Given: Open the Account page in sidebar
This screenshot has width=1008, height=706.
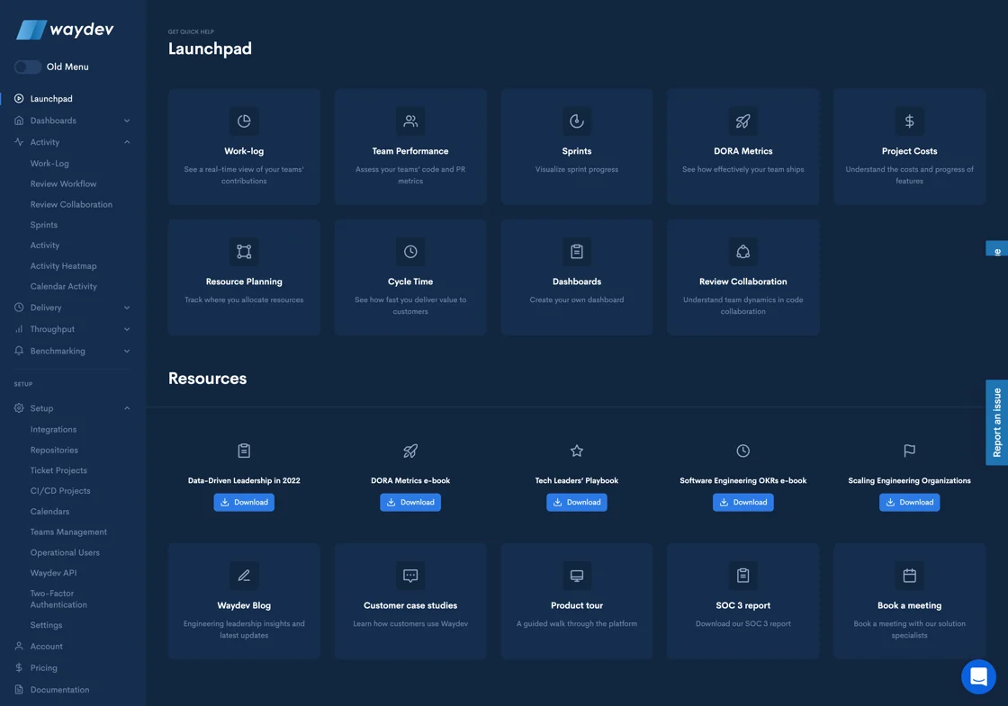Looking at the screenshot, I should pos(46,647).
